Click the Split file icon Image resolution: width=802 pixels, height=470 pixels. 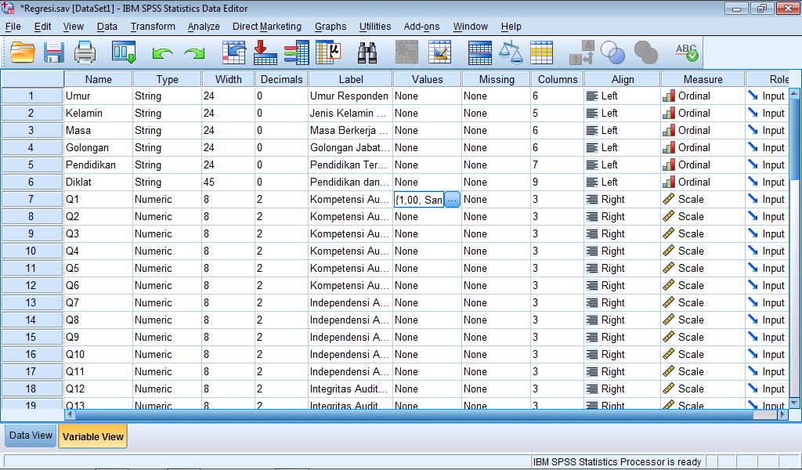point(480,52)
